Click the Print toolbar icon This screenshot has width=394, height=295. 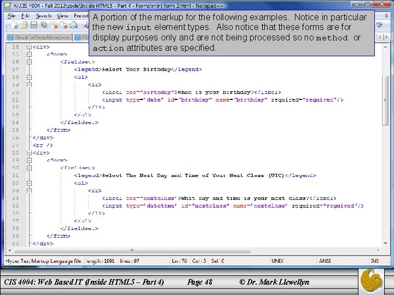pos(74,25)
